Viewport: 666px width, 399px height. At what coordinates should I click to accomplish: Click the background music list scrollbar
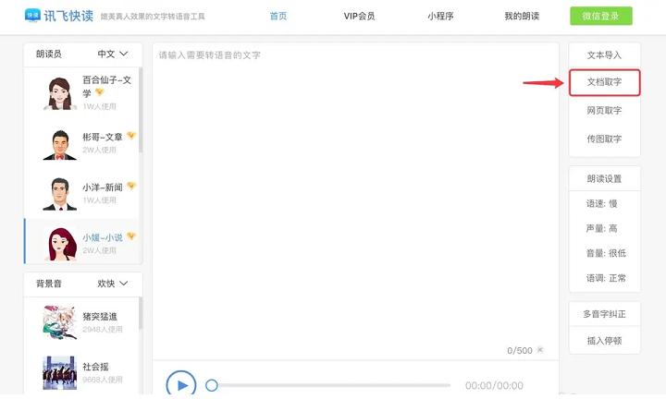click(x=141, y=313)
